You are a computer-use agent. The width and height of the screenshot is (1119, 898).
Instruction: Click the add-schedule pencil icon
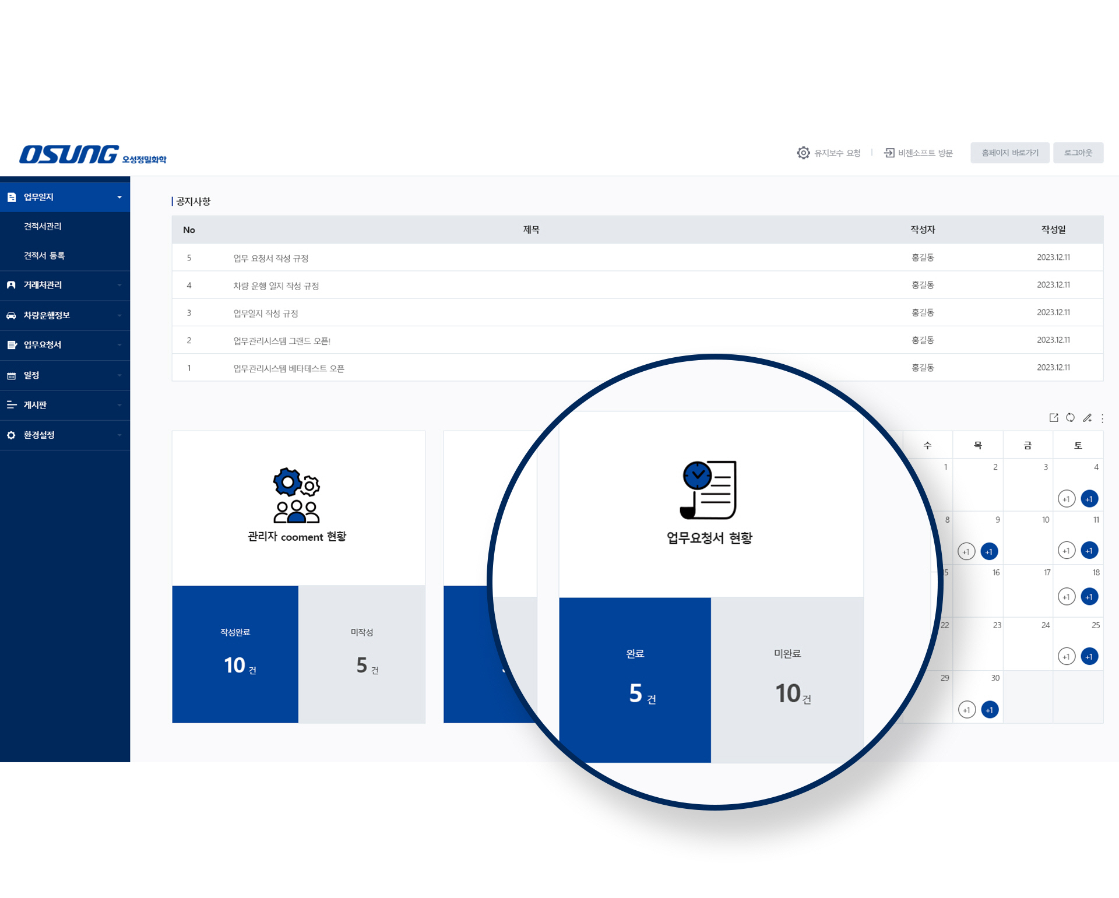pyautogui.click(x=1087, y=418)
